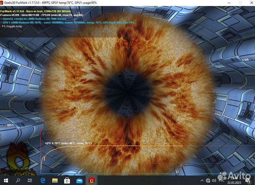Switch input language via РУС indicator

pyautogui.click(x=221, y=180)
